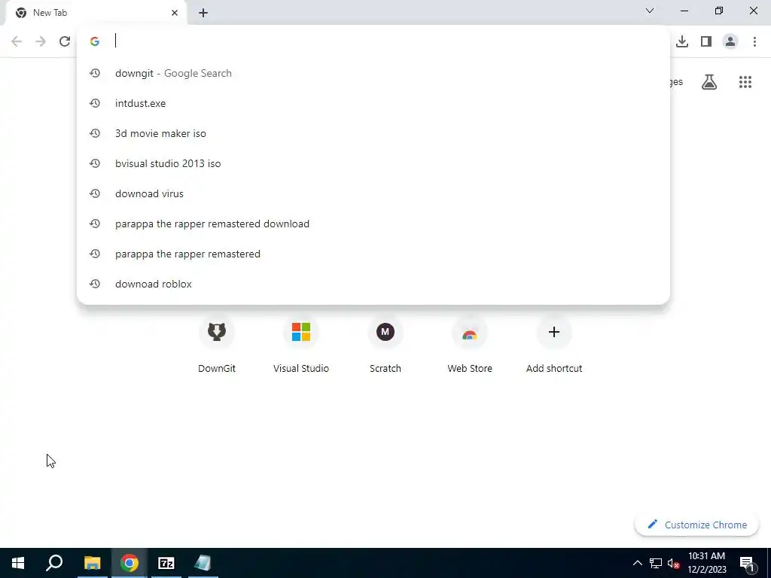Open the Windows Start menu

(18, 563)
